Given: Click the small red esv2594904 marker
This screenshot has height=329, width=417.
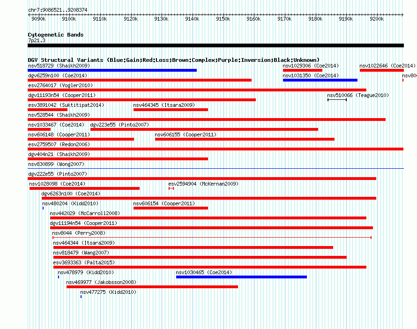Looking at the screenshot, I should (171, 188).
